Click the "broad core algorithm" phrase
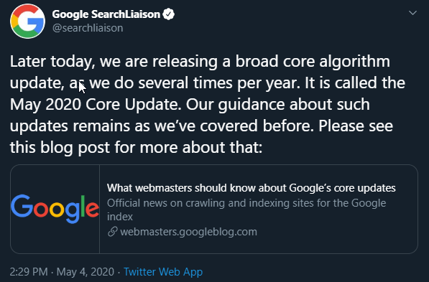429x282 pixels. pyautogui.click(x=313, y=61)
